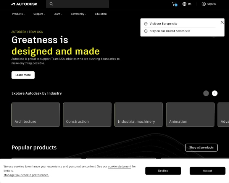Image resolution: width=229 pixels, height=183 pixels.
Task: Click the US region label
Action: (190, 4)
